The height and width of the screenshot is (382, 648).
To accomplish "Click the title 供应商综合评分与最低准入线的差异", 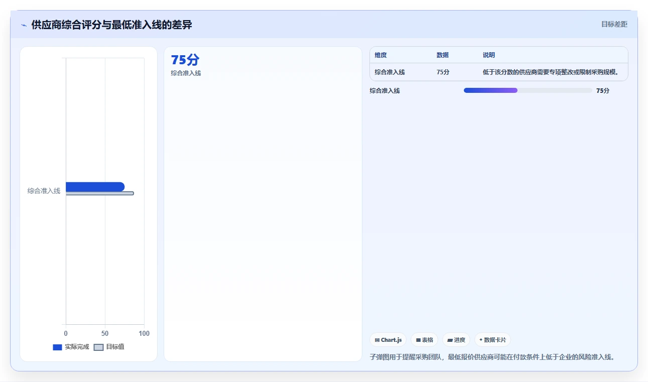I will pyautogui.click(x=111, y=25).
